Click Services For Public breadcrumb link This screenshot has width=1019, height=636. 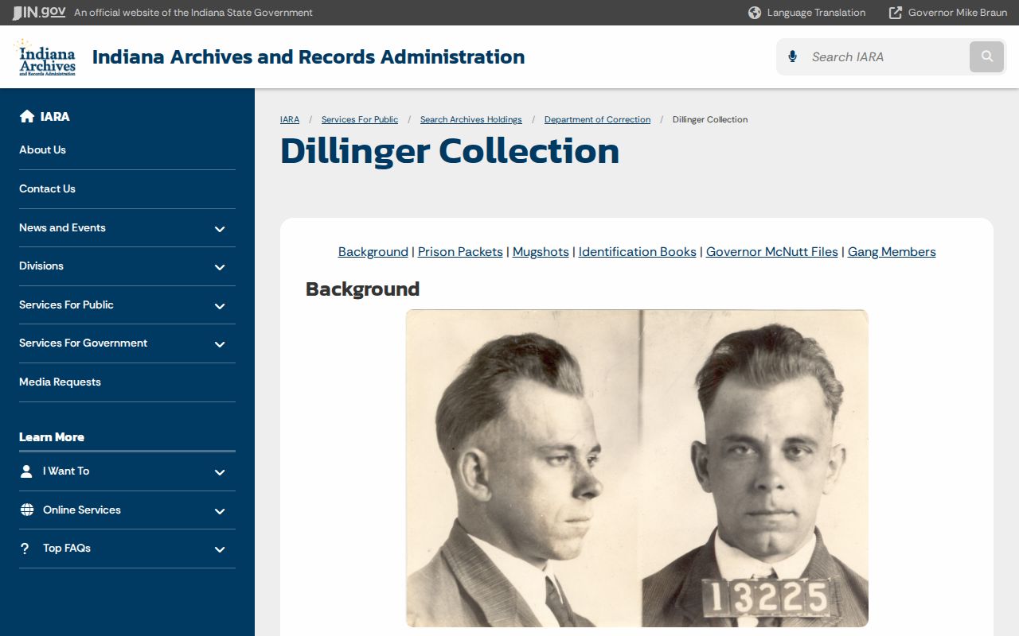[360, 119]
